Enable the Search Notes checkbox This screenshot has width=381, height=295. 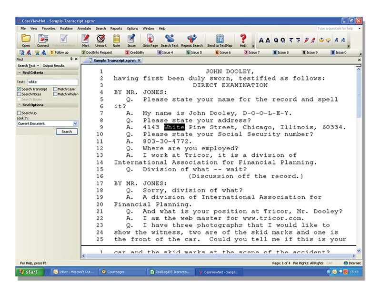coord(19,94)
